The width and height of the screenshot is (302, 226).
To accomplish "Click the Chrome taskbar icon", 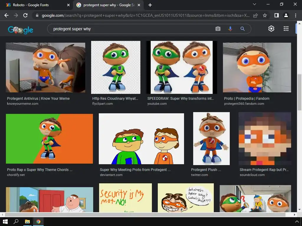I will point(38,222).
